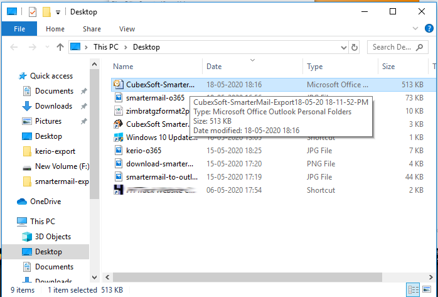438x297 pixels.
Task: Open the Share ribbon tab
Action: (x=92, y=29)
